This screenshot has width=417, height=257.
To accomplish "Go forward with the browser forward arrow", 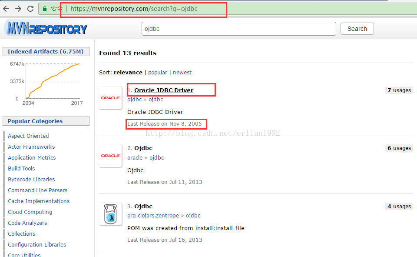I will [18, 9].
